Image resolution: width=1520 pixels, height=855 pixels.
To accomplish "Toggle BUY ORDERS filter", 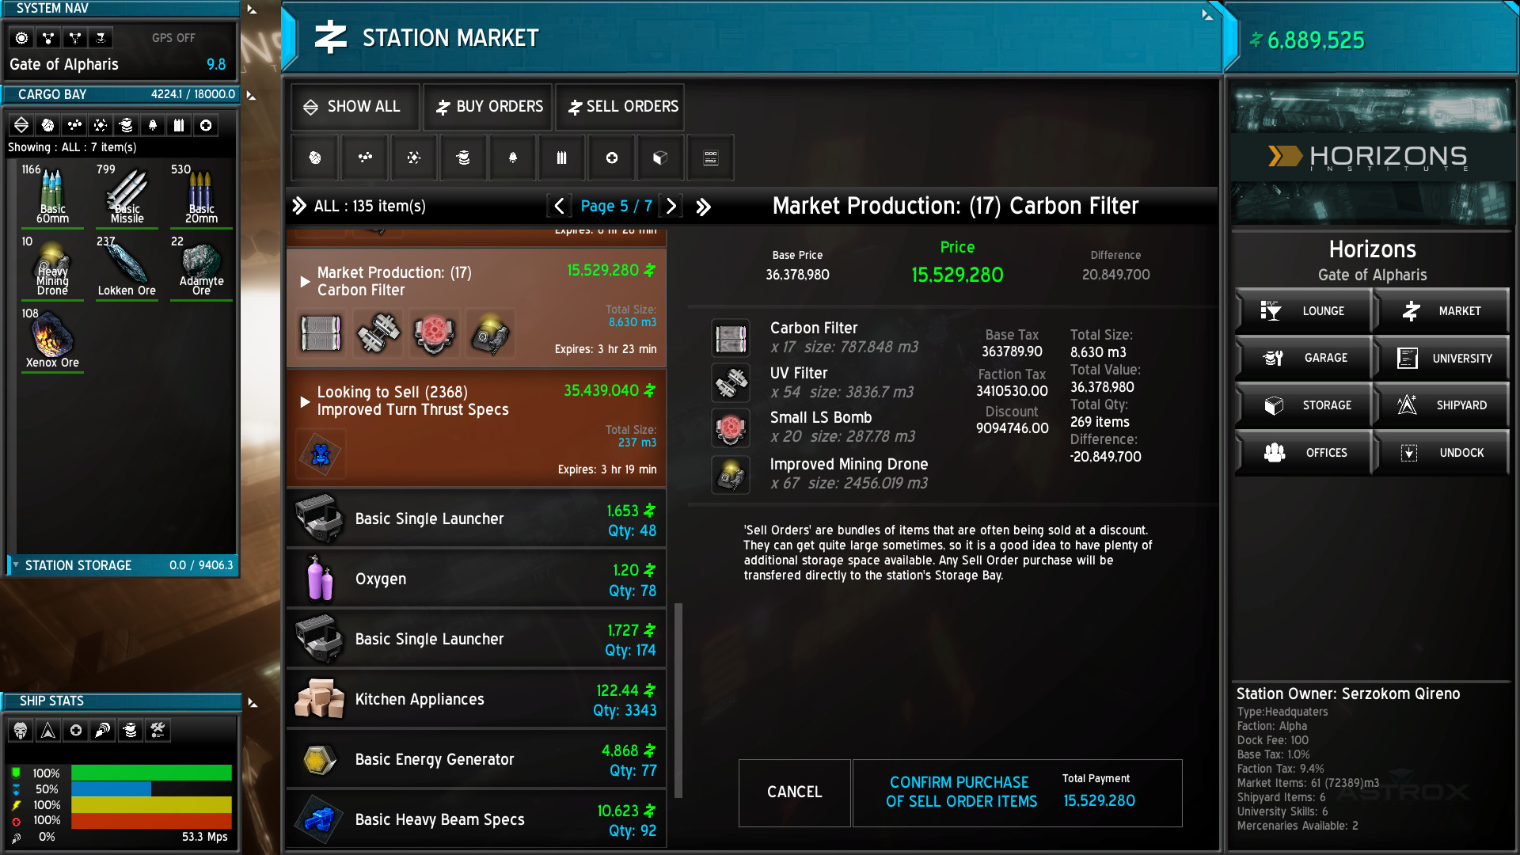I will pyautogui.click(x=487, y=107).
